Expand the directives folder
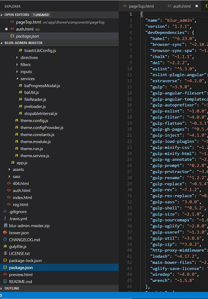Image resolution: width=208 pixels, height=299 pixels. [x=17, y=57]
